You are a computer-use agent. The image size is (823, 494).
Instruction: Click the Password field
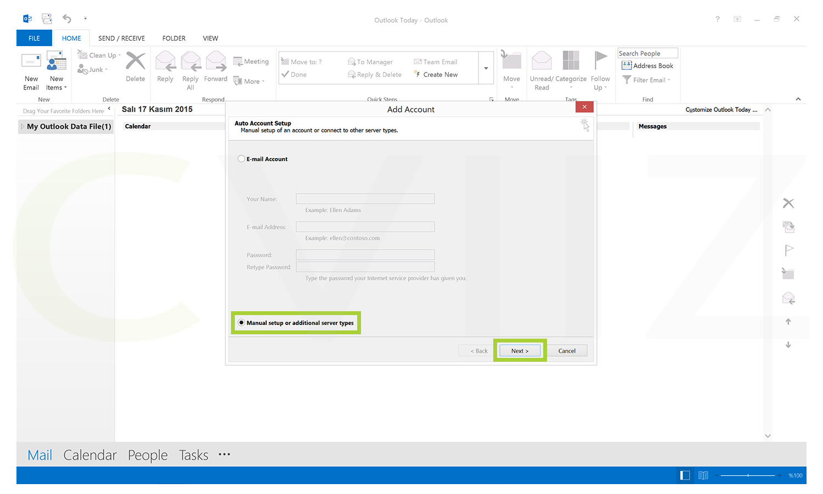click(365, 255)
